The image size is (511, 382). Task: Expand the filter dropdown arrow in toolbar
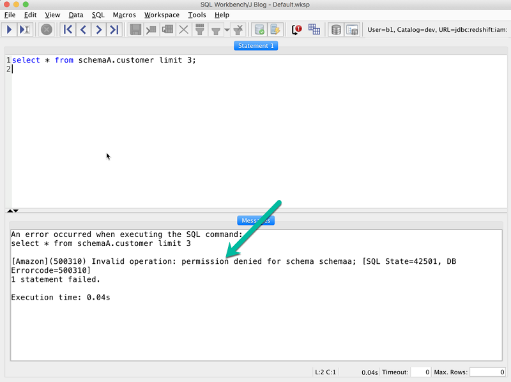pyautogui.click(x=227, y=30)
